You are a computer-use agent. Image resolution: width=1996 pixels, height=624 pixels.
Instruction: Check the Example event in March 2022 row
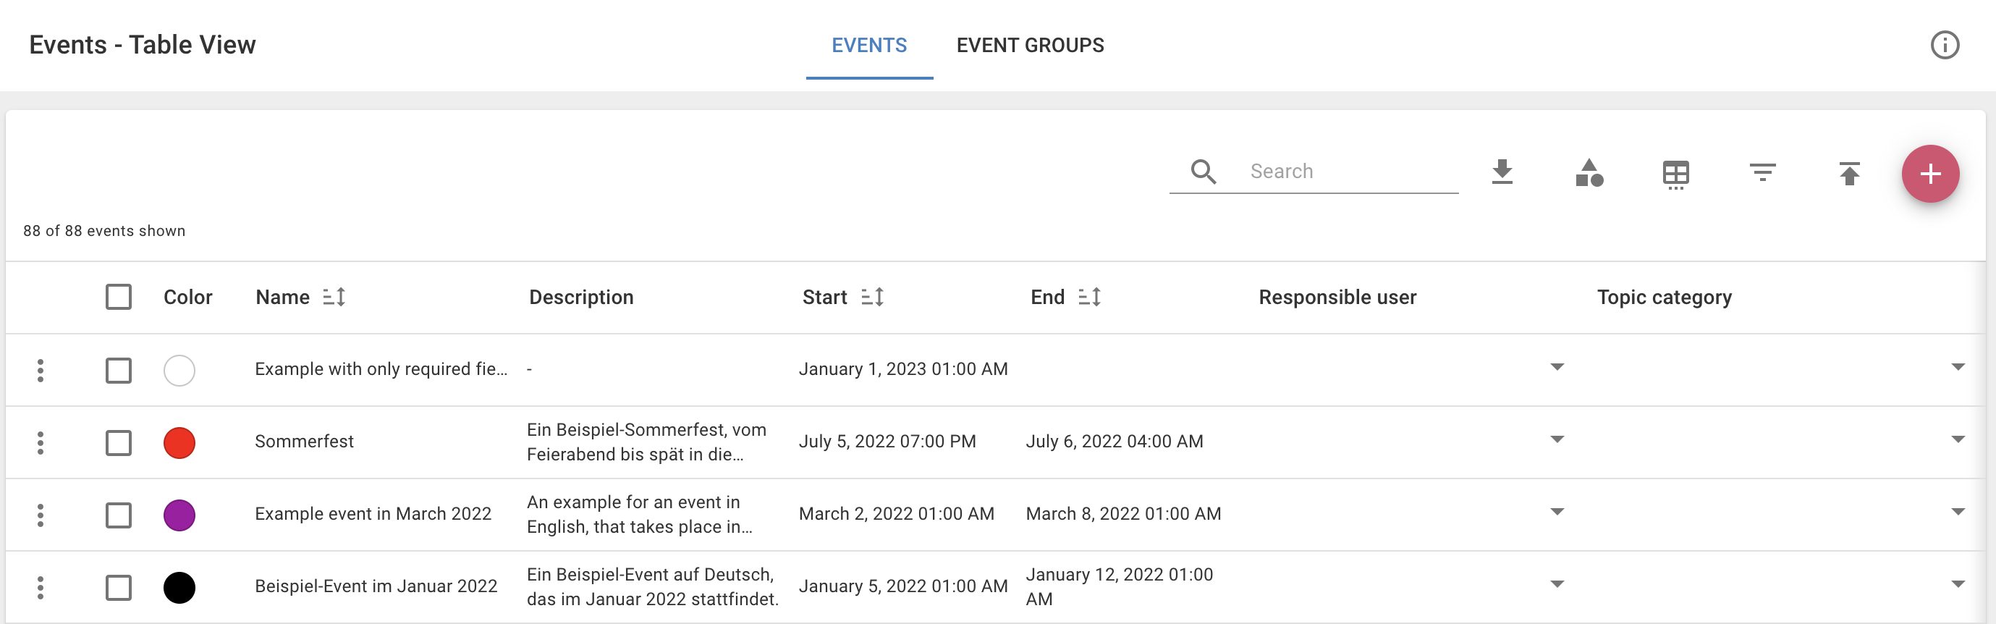pyautogui.click(x=119, y=515)
